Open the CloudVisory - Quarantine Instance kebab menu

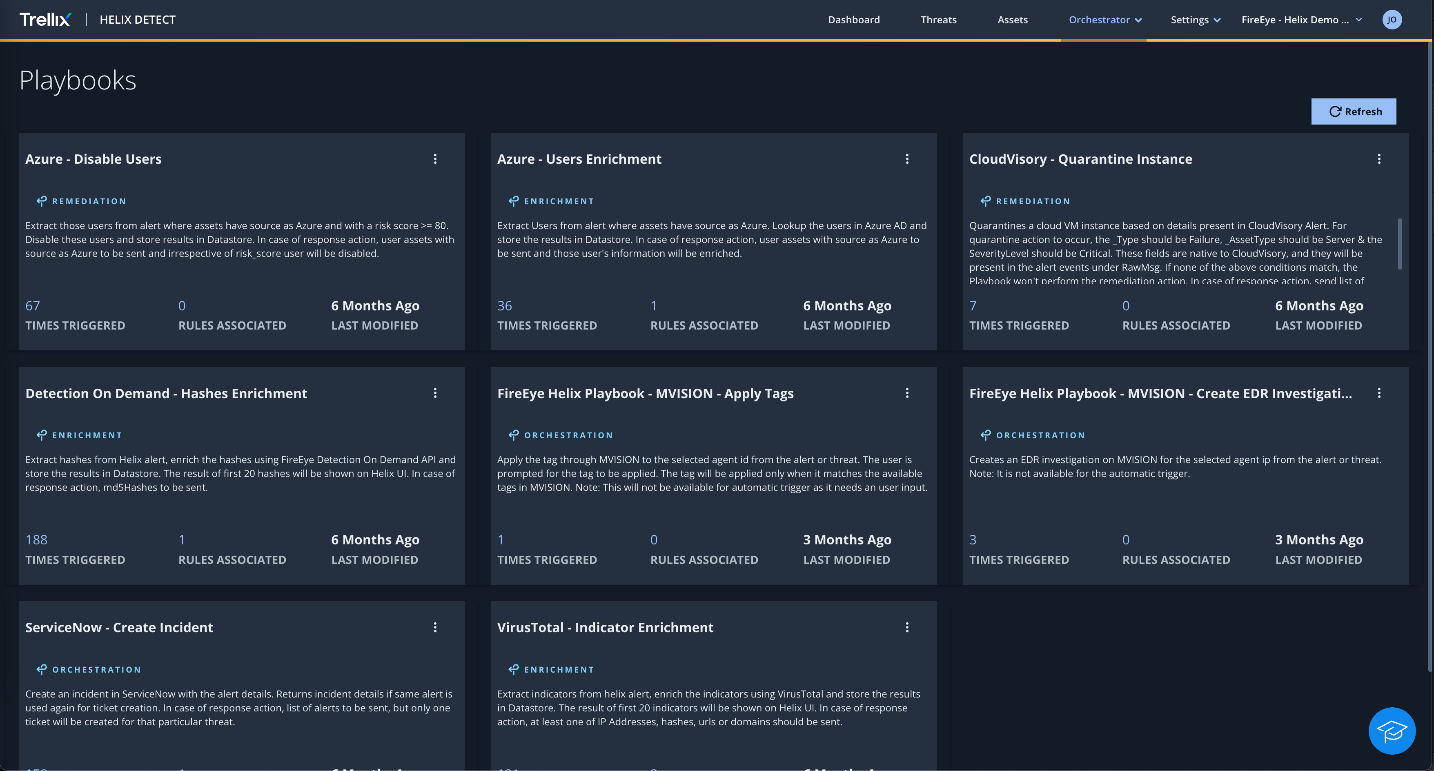(1379, 159)
